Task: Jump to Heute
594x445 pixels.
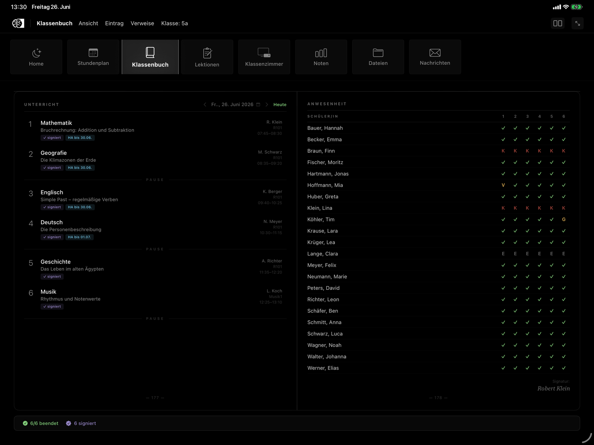Action: [280, 105]
